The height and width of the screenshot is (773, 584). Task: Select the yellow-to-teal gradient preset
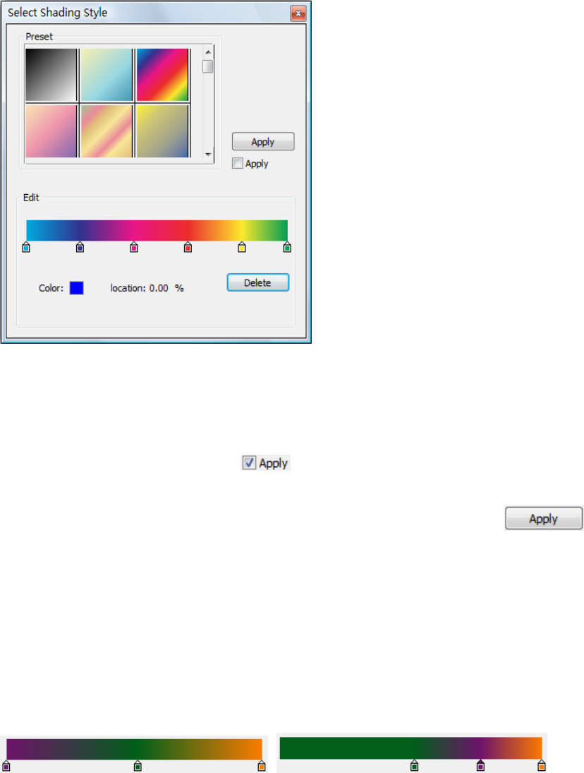click(107, 75)
